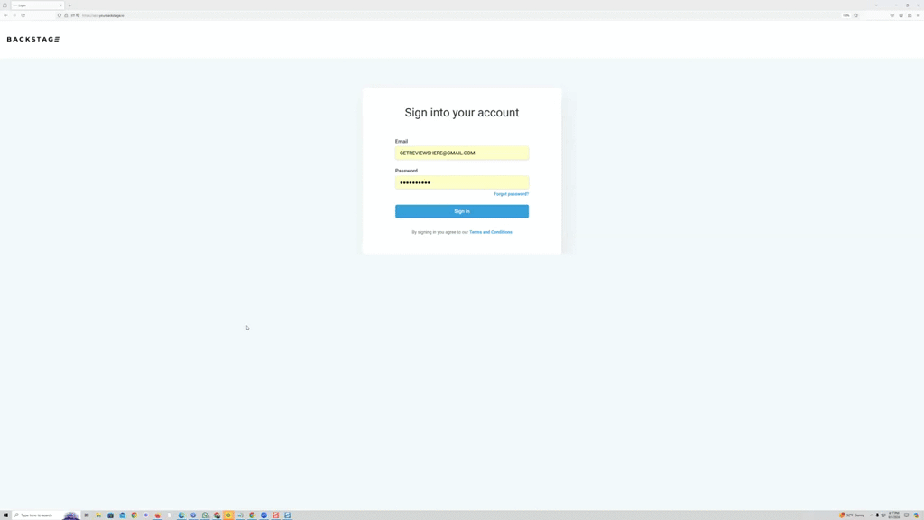Click the zoom level indicator in address bar
924x520 pixels.
point(845,16)
